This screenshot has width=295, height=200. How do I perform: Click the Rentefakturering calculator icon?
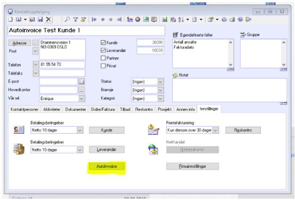153,130
